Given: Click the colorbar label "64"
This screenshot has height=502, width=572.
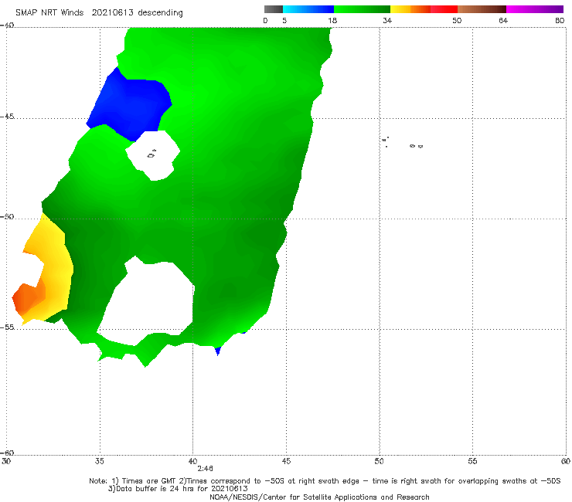Looking at the screenshot, I should coord(503,20).
